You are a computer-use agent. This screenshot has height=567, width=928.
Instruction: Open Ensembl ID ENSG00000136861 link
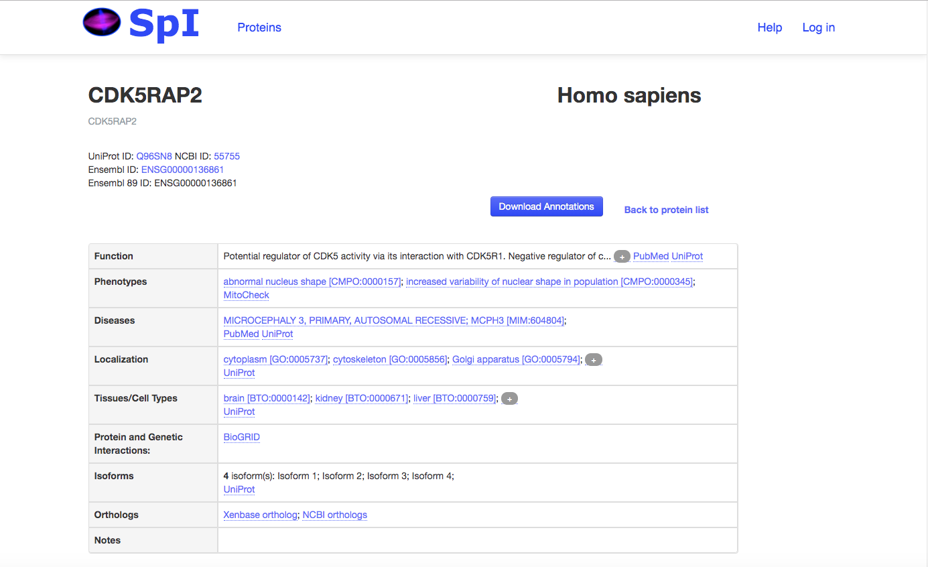182,170
